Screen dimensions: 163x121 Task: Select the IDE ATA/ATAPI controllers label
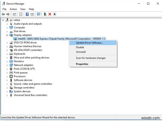click(x=28, y=50)
